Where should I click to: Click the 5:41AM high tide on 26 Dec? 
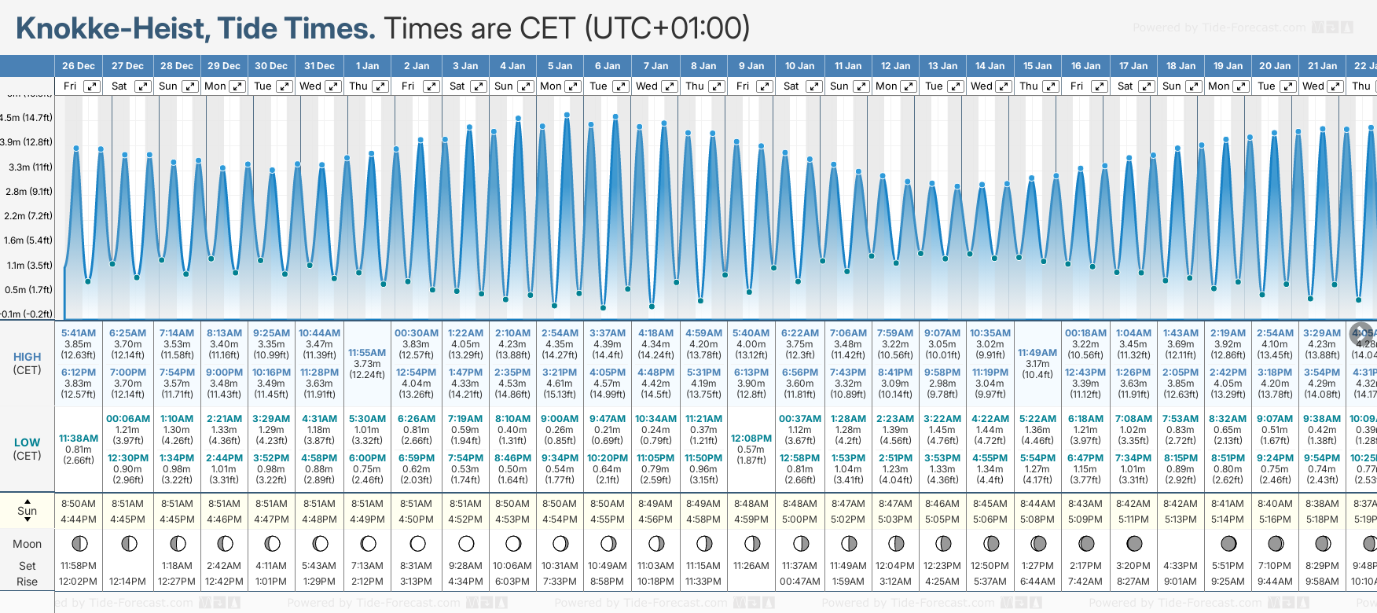pos(79,333)
